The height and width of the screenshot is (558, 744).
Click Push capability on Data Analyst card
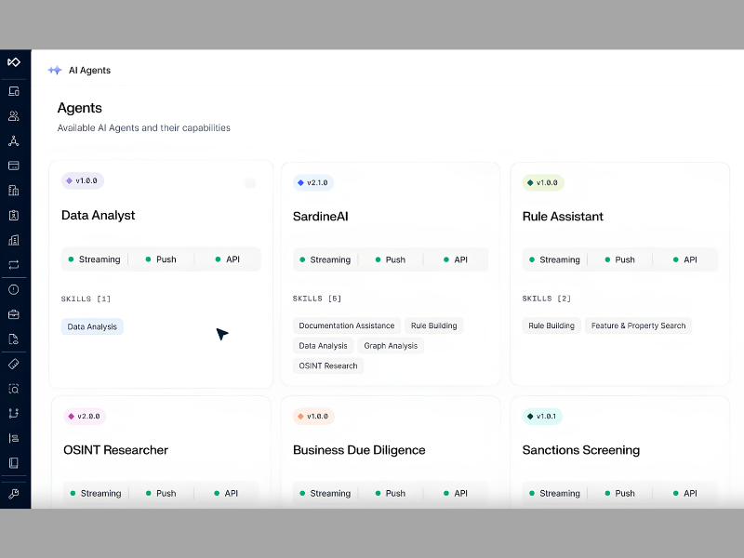pyautogui.click(x=161, y=259)
